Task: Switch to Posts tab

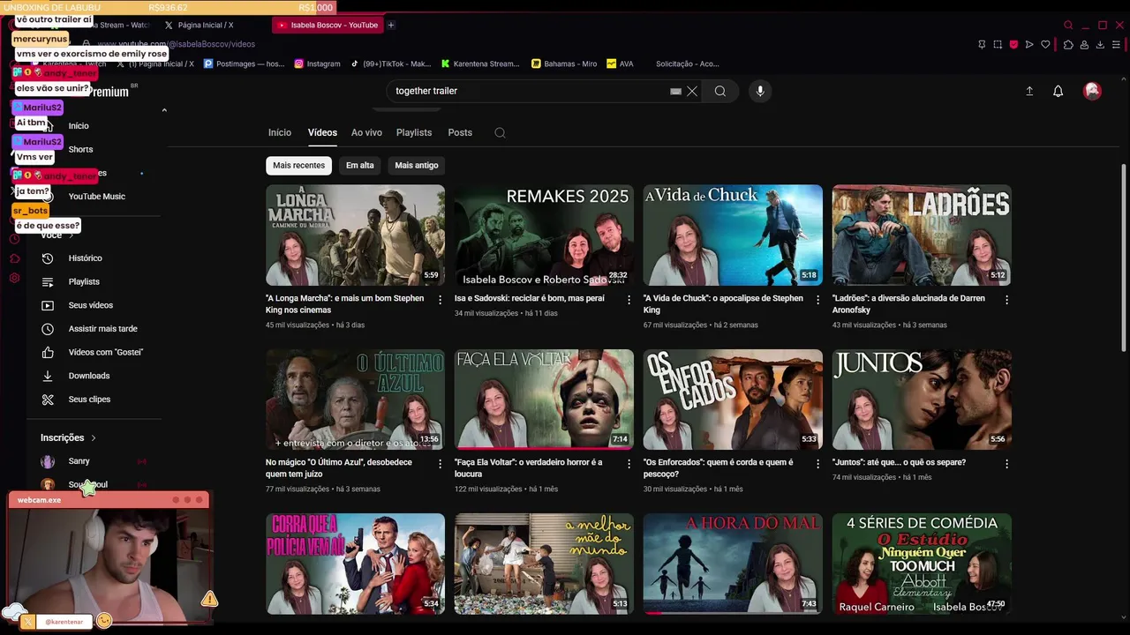Action: [x=460, y=132]
